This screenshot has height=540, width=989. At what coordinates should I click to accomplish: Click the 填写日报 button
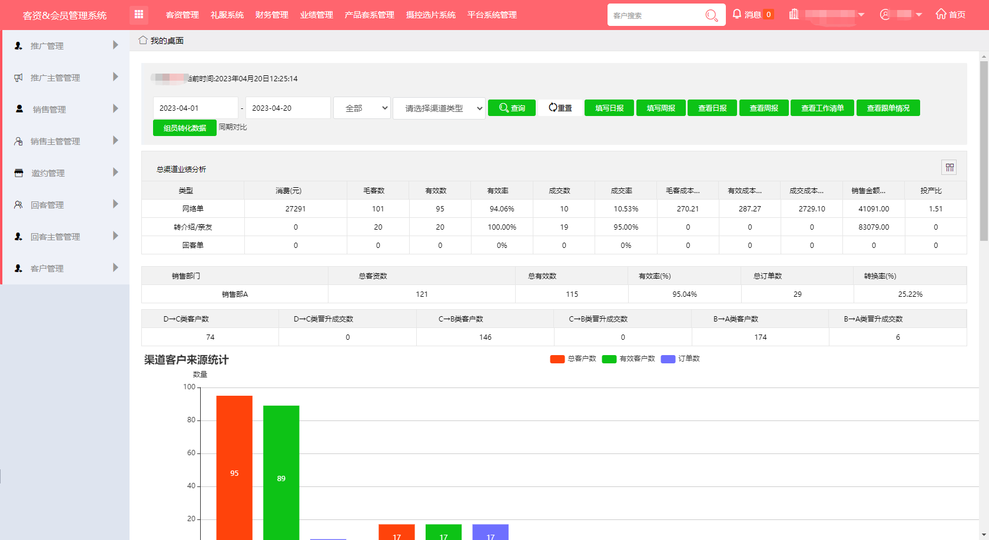(x=609, y=108)
